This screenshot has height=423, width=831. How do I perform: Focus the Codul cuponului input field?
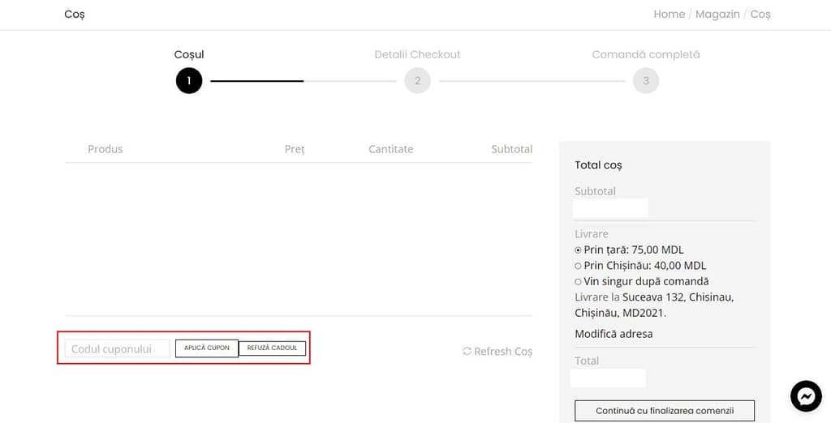pyautogui.click(x=118, y=349)
